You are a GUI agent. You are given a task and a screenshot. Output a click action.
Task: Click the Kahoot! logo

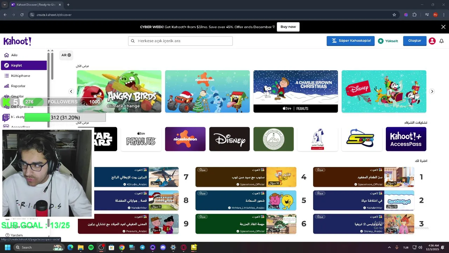click(x=18, y=41)
